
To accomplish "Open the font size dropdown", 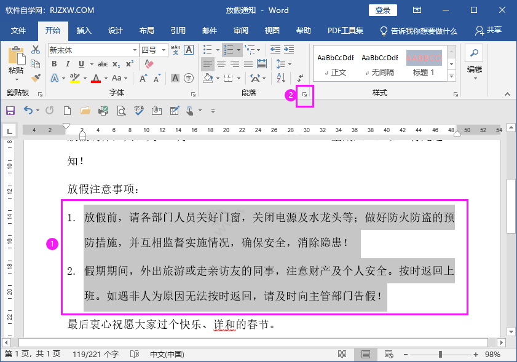I will click(165, 50).
